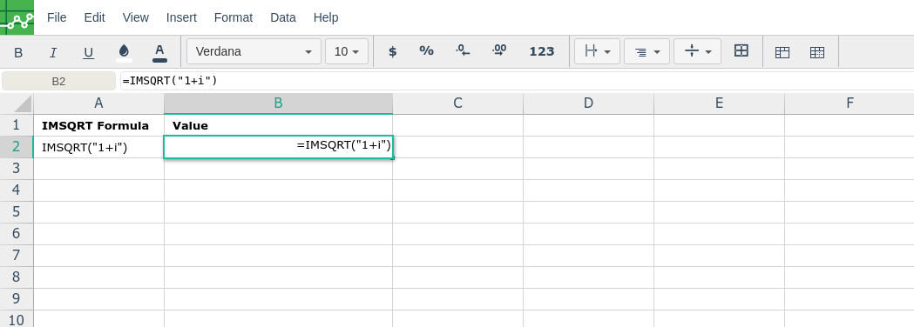Open the Data menu
Image resolution: width=914 pixels, height=327 pixels.
point(282,17)
